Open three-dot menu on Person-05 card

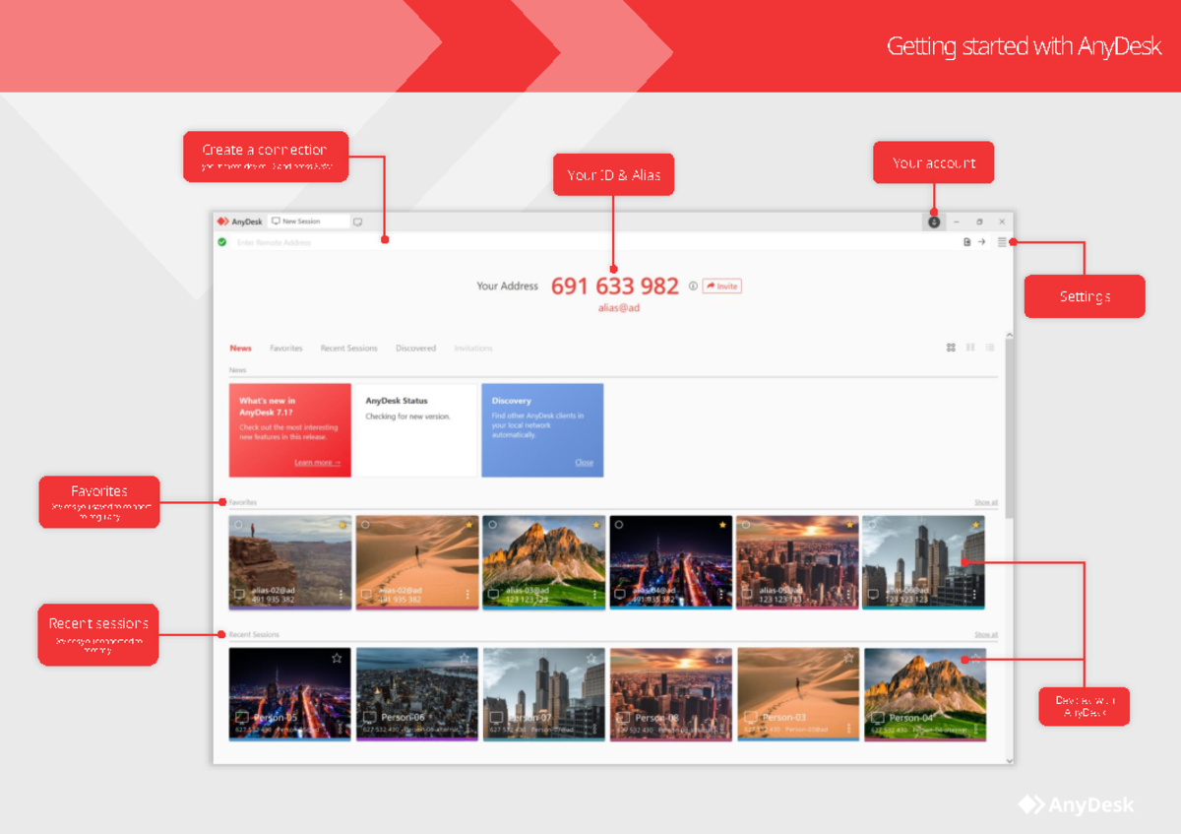coord(341,729)
